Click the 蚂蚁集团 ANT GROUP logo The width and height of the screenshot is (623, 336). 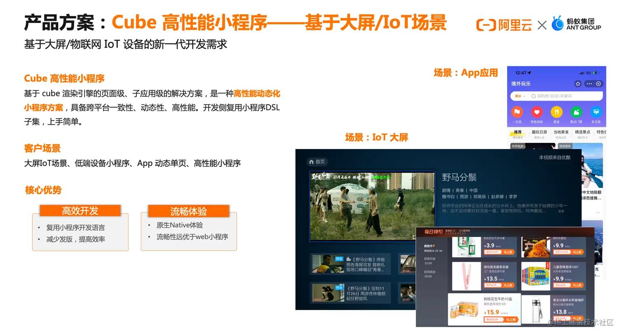click(x=576, y=23)
